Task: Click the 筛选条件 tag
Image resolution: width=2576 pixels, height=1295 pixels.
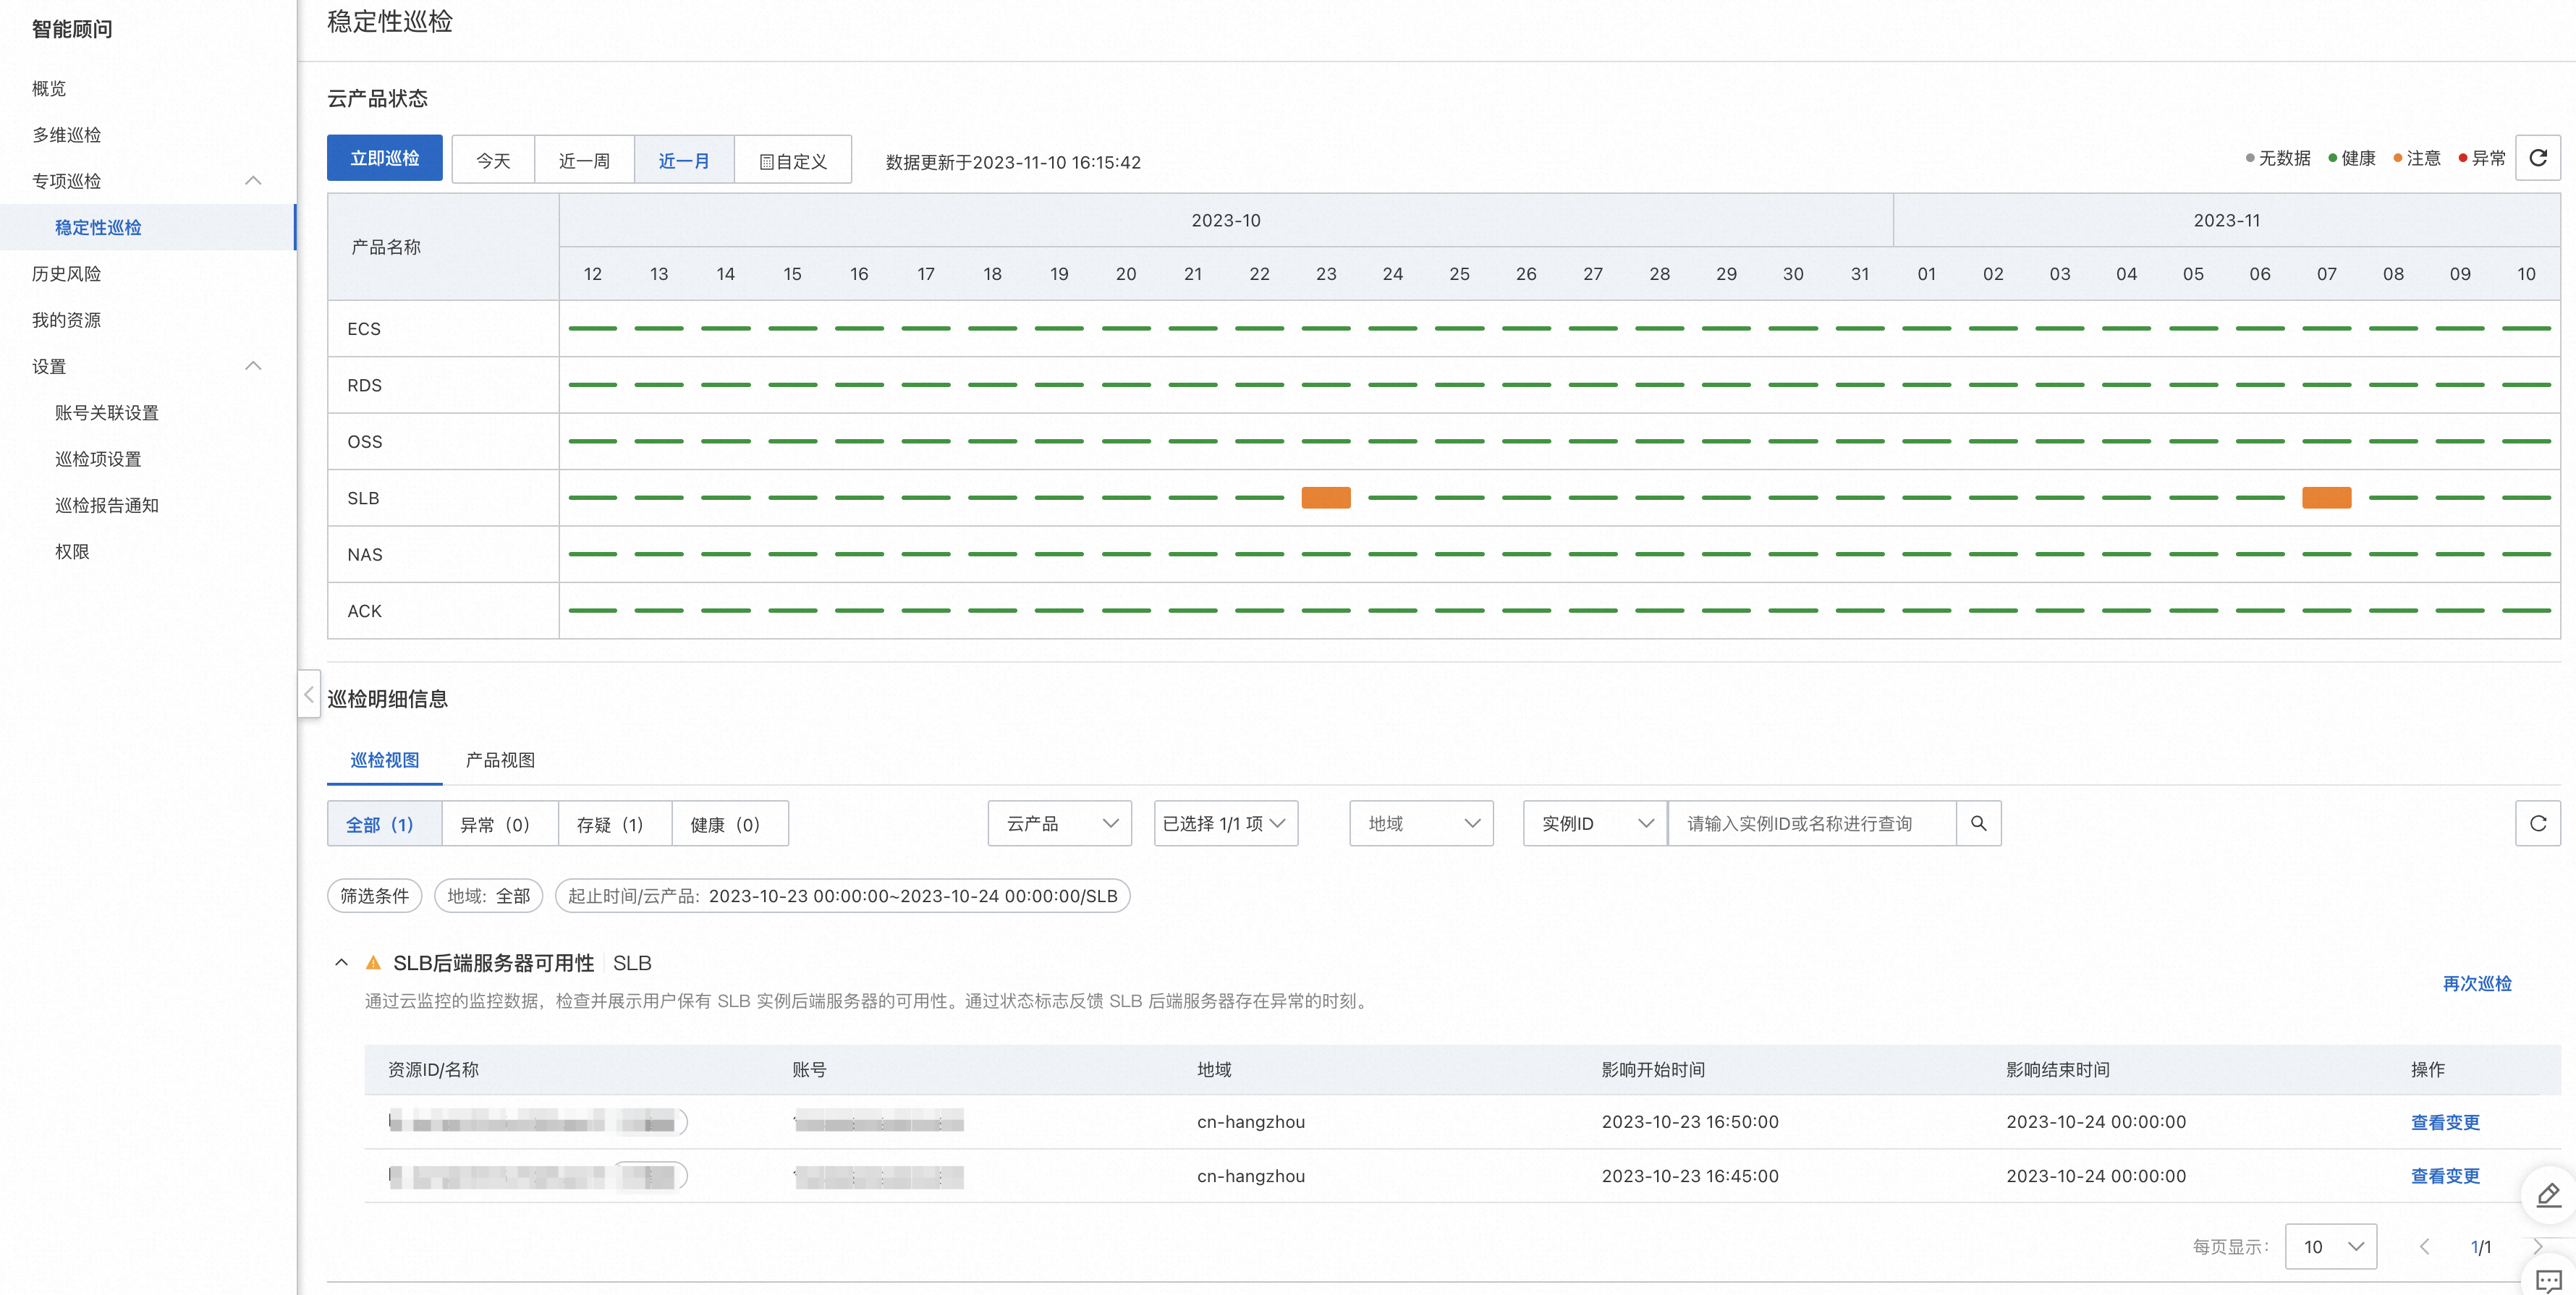Action: tap(374, 896)
